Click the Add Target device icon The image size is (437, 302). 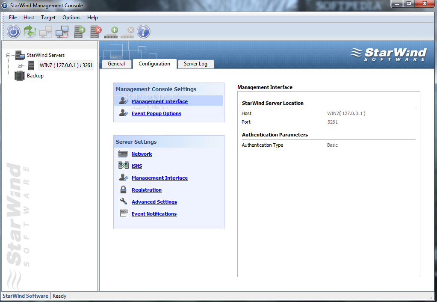[x=112, y=32]
